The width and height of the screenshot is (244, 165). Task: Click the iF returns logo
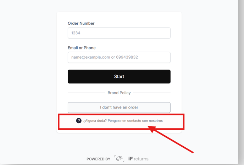pyautogui.click(x=139, y=159)
